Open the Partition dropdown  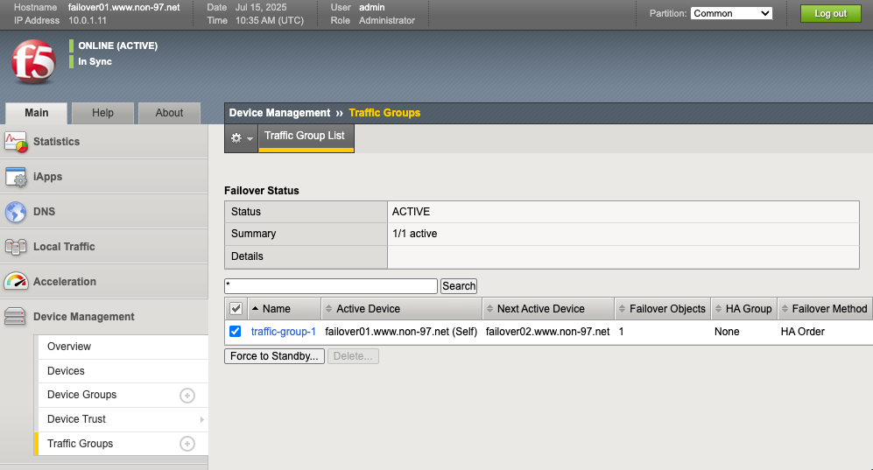click(x=731, y=13)
